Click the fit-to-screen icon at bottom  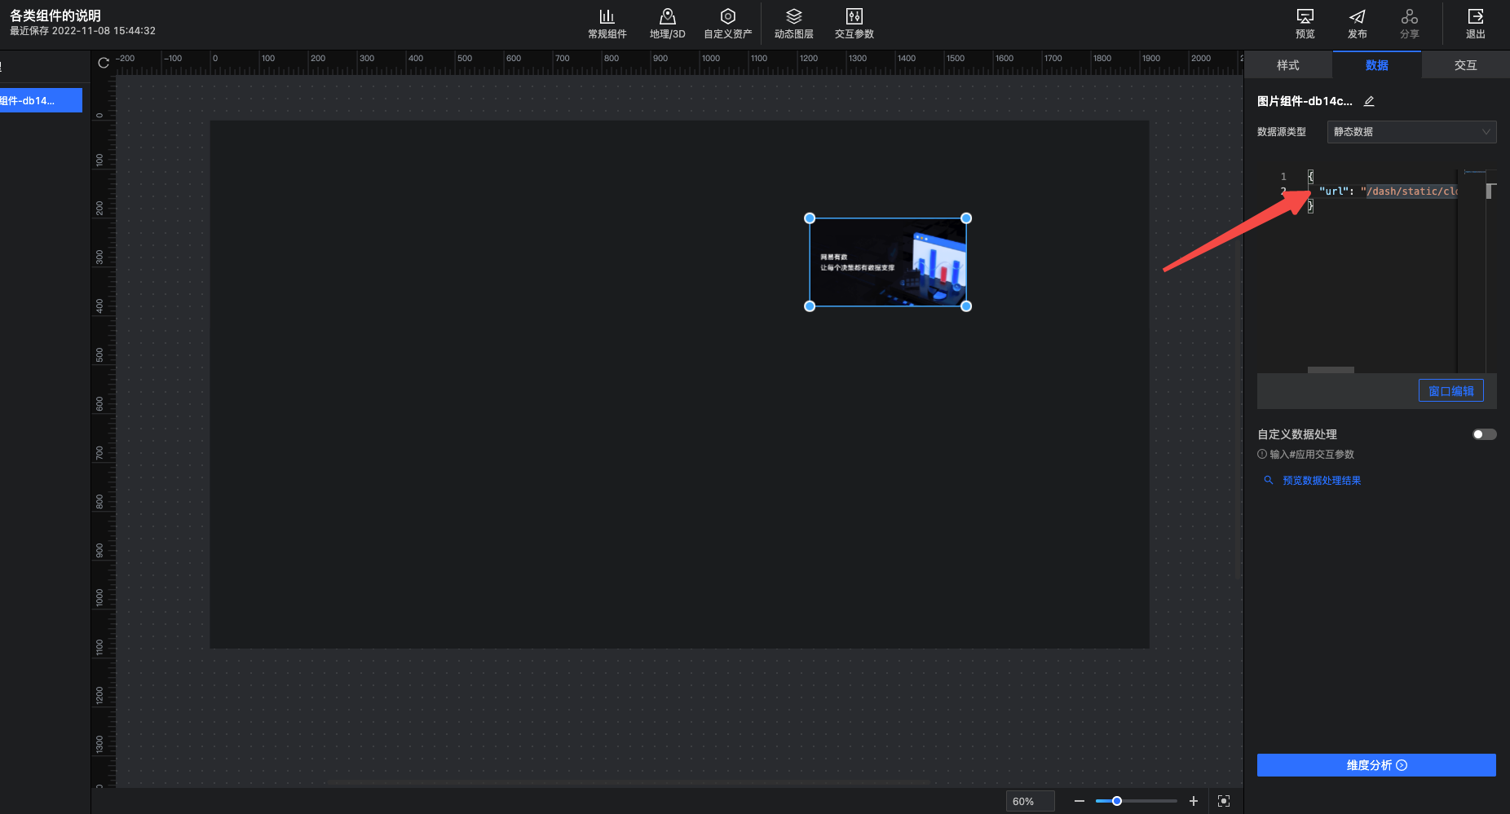click(x=1223, y=801)
